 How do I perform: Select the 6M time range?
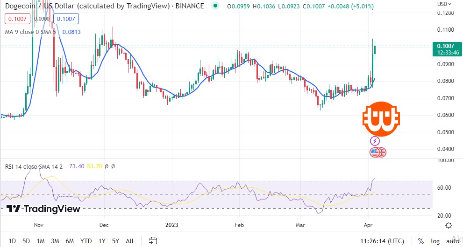coord(70,241)
